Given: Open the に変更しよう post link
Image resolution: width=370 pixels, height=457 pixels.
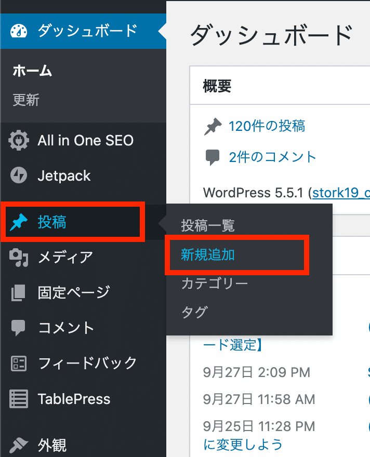Looking at the screenshot, I should click(x=243, y=445).
